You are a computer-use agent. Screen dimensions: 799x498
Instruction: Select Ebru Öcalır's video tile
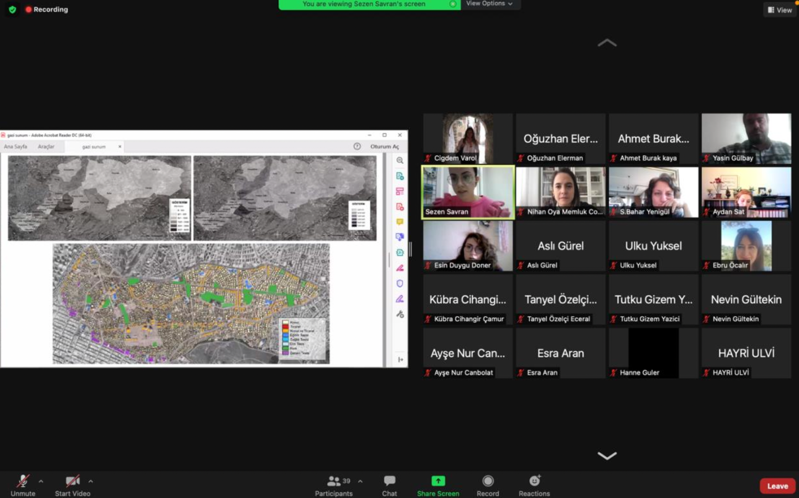tap(746, 246)
